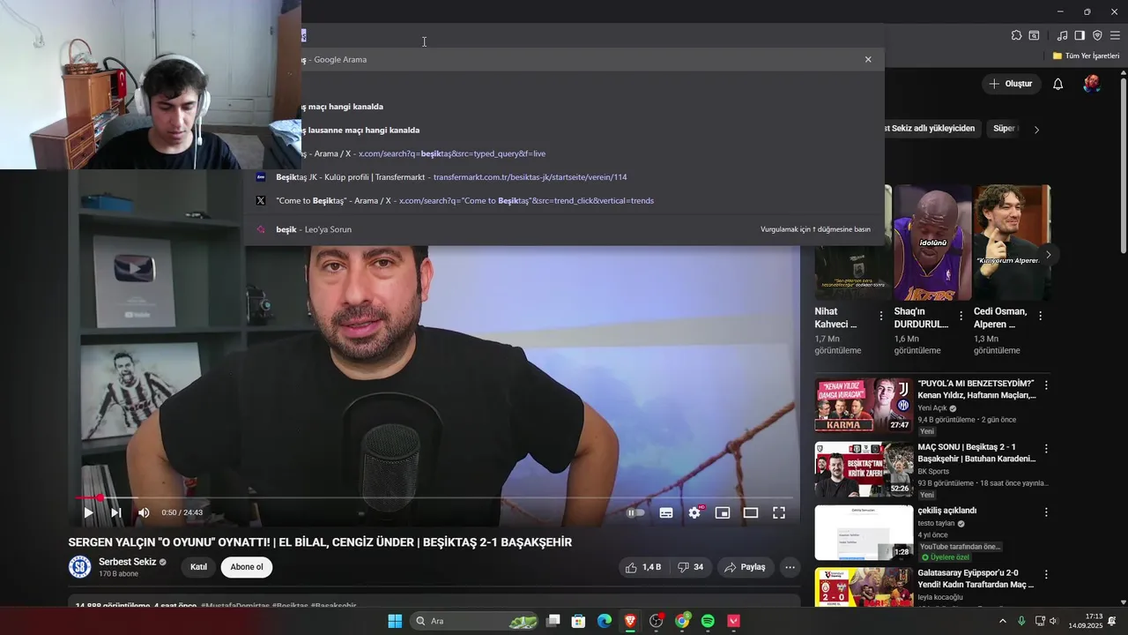Viewport: 1128px width, 635px height.
Task: Share the video with Paylaş button
Action: tap(745, 567)
